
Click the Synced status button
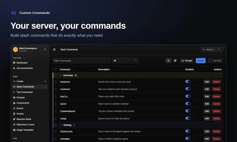215,61
